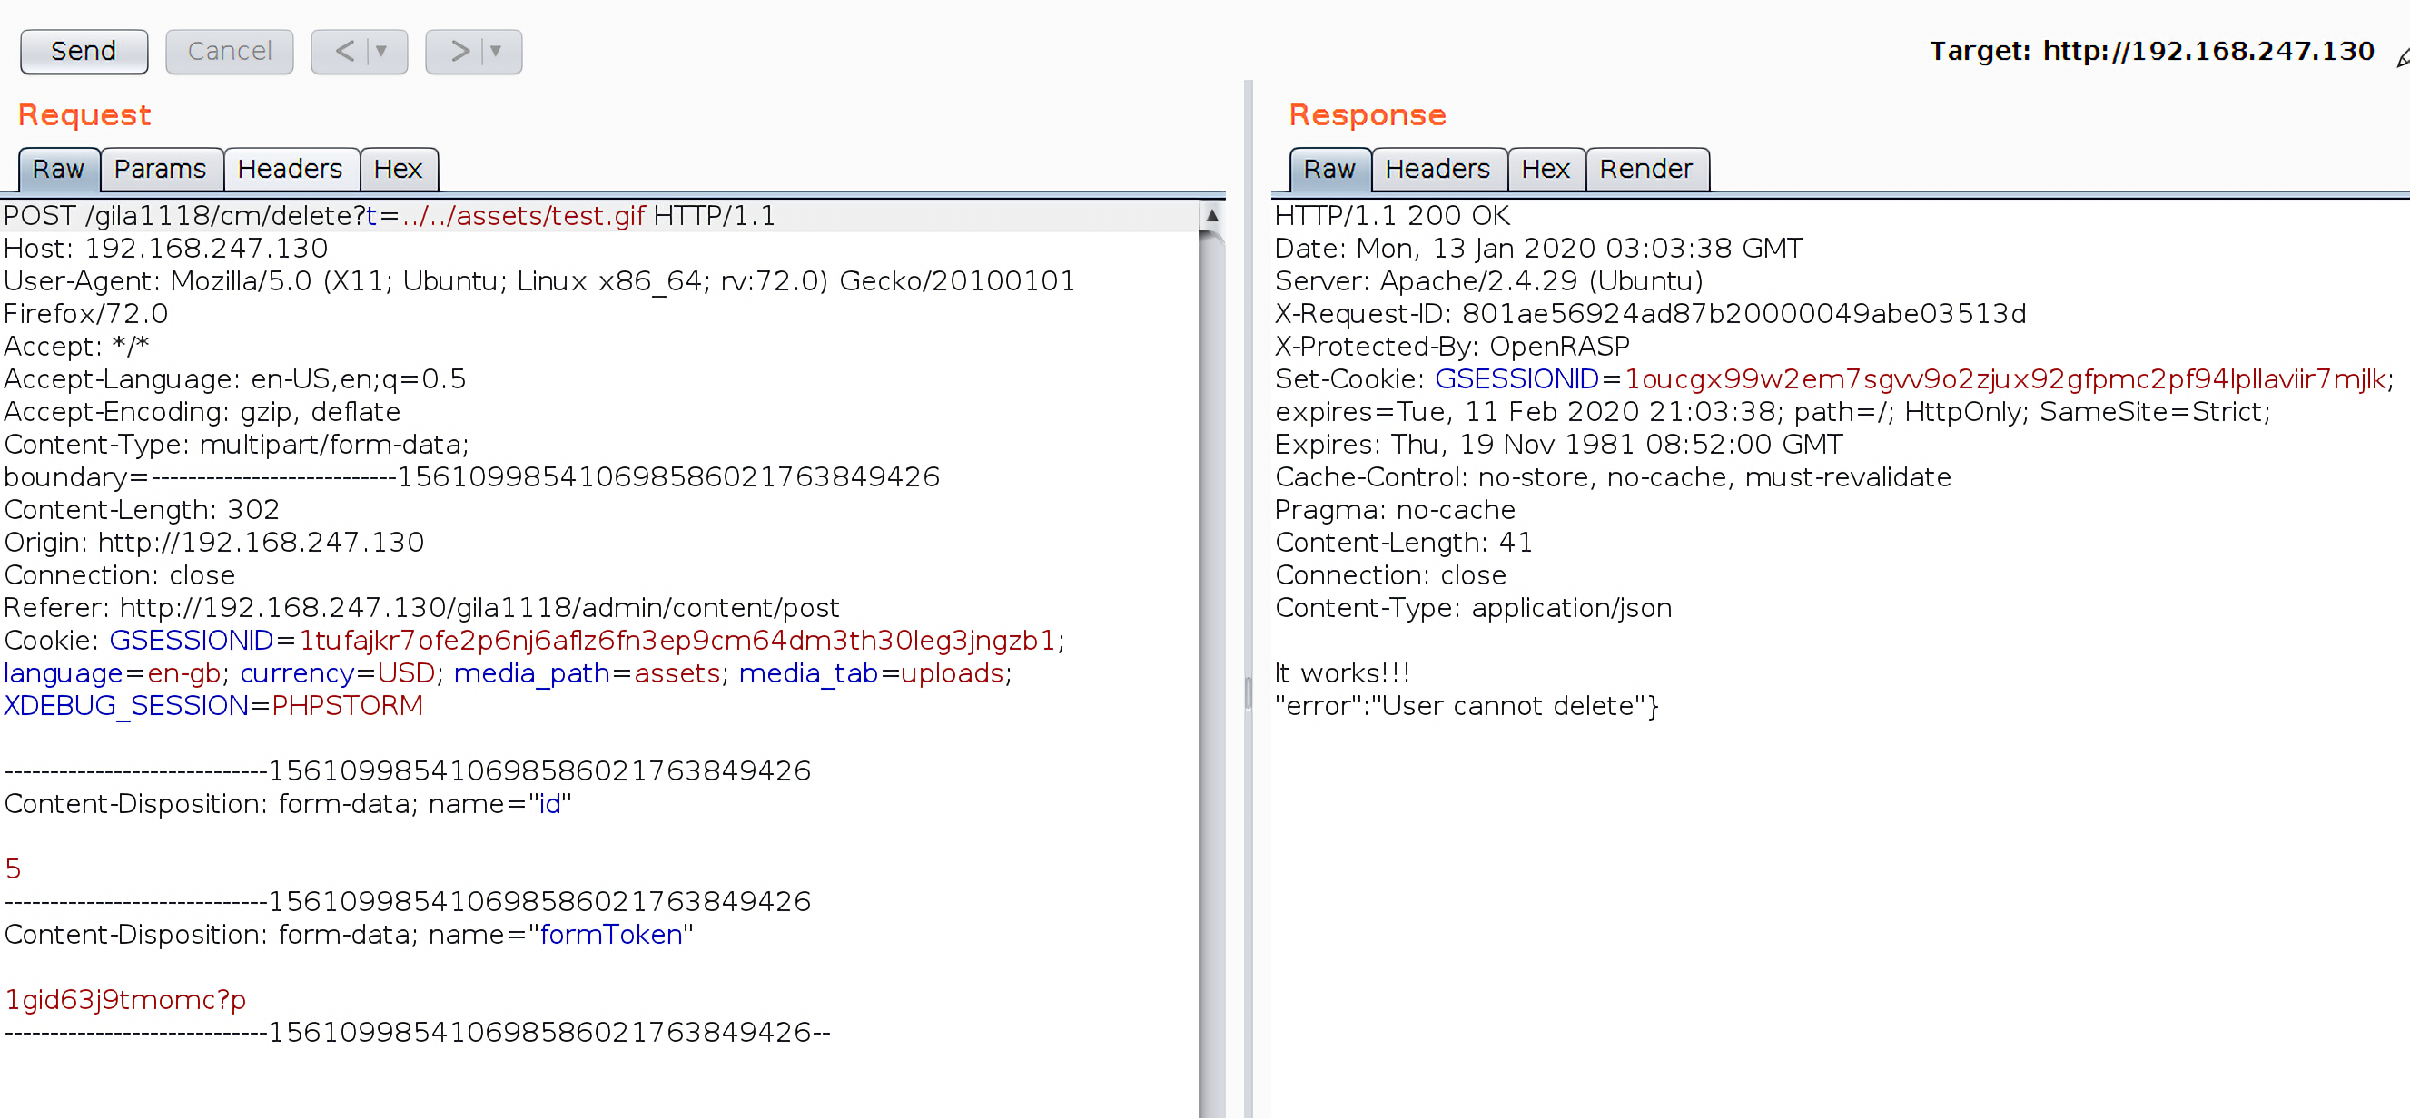Switch to the Request Params tab

[160, 169]
